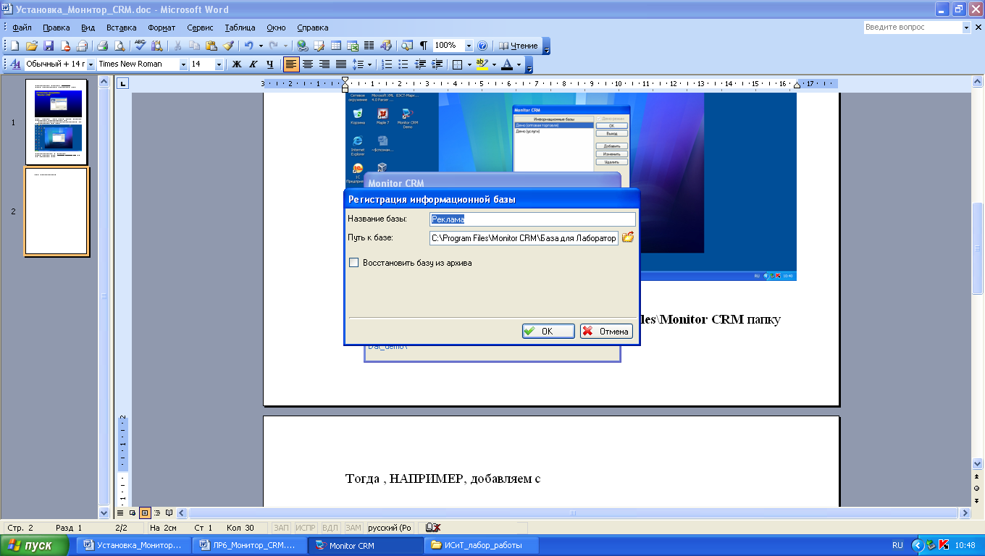Click the Чтение reading mode button

click(x=518, y=46)
